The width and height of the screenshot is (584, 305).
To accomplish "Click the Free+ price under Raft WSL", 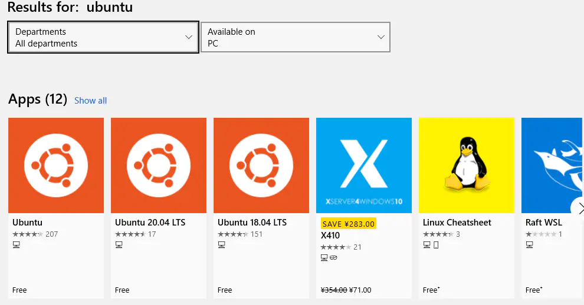I will click(x=534, y=290).
